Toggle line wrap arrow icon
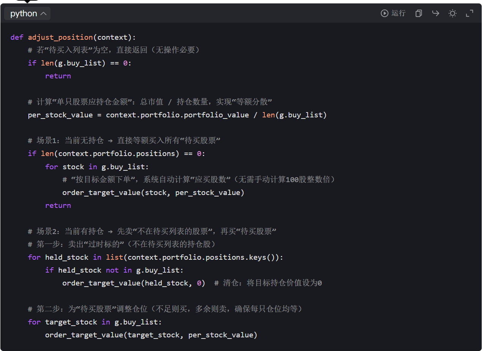The height and width of the screenshot is (351, 484). coord(435,13)
